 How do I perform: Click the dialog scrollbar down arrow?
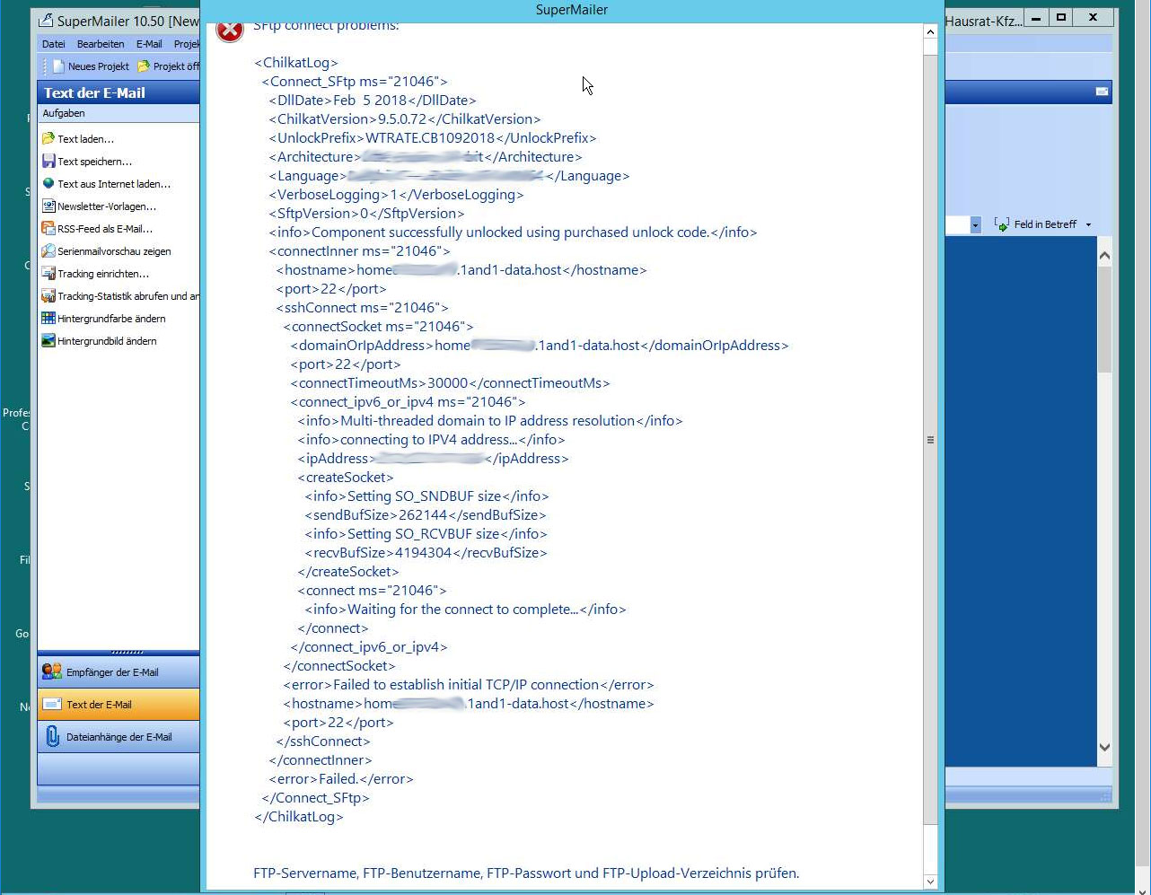point(930,882)
